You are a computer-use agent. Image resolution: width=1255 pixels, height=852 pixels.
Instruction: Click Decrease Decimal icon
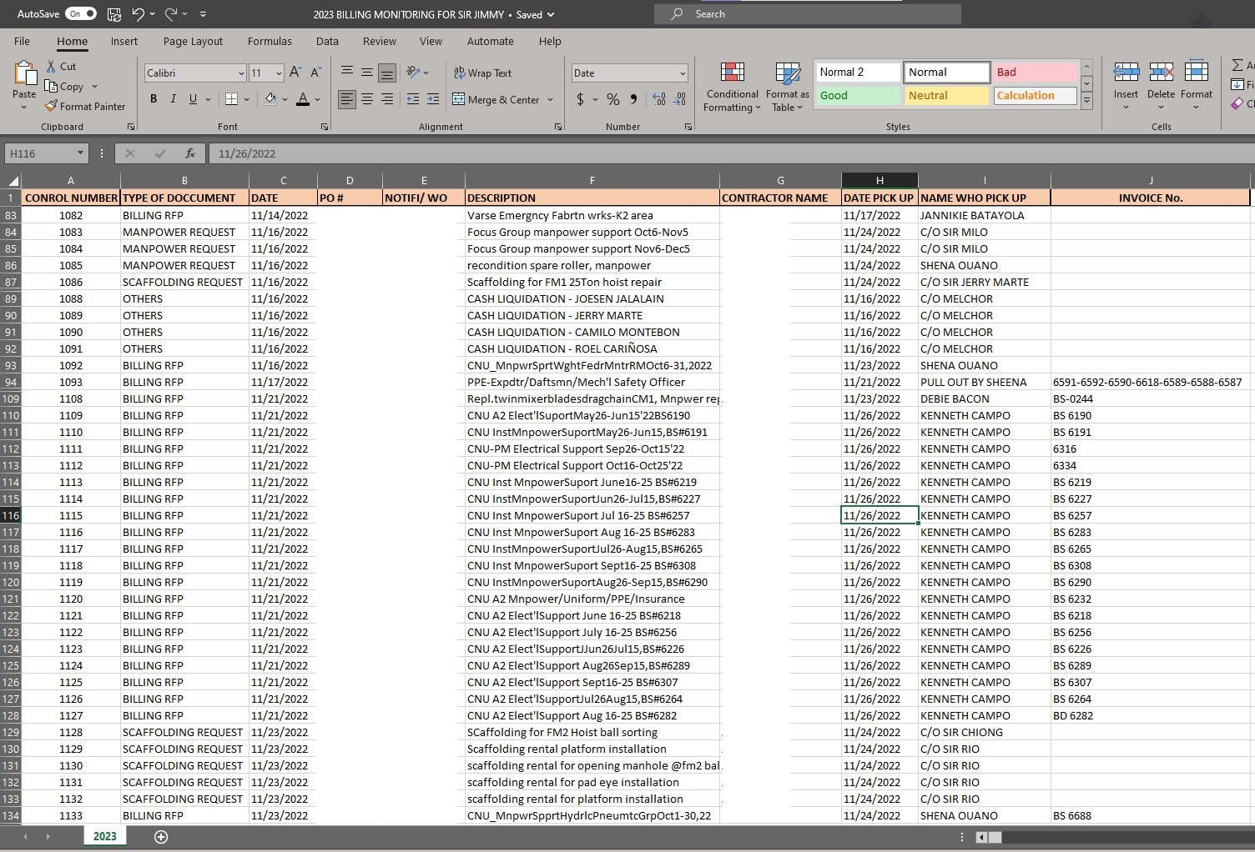click(680, 99)
